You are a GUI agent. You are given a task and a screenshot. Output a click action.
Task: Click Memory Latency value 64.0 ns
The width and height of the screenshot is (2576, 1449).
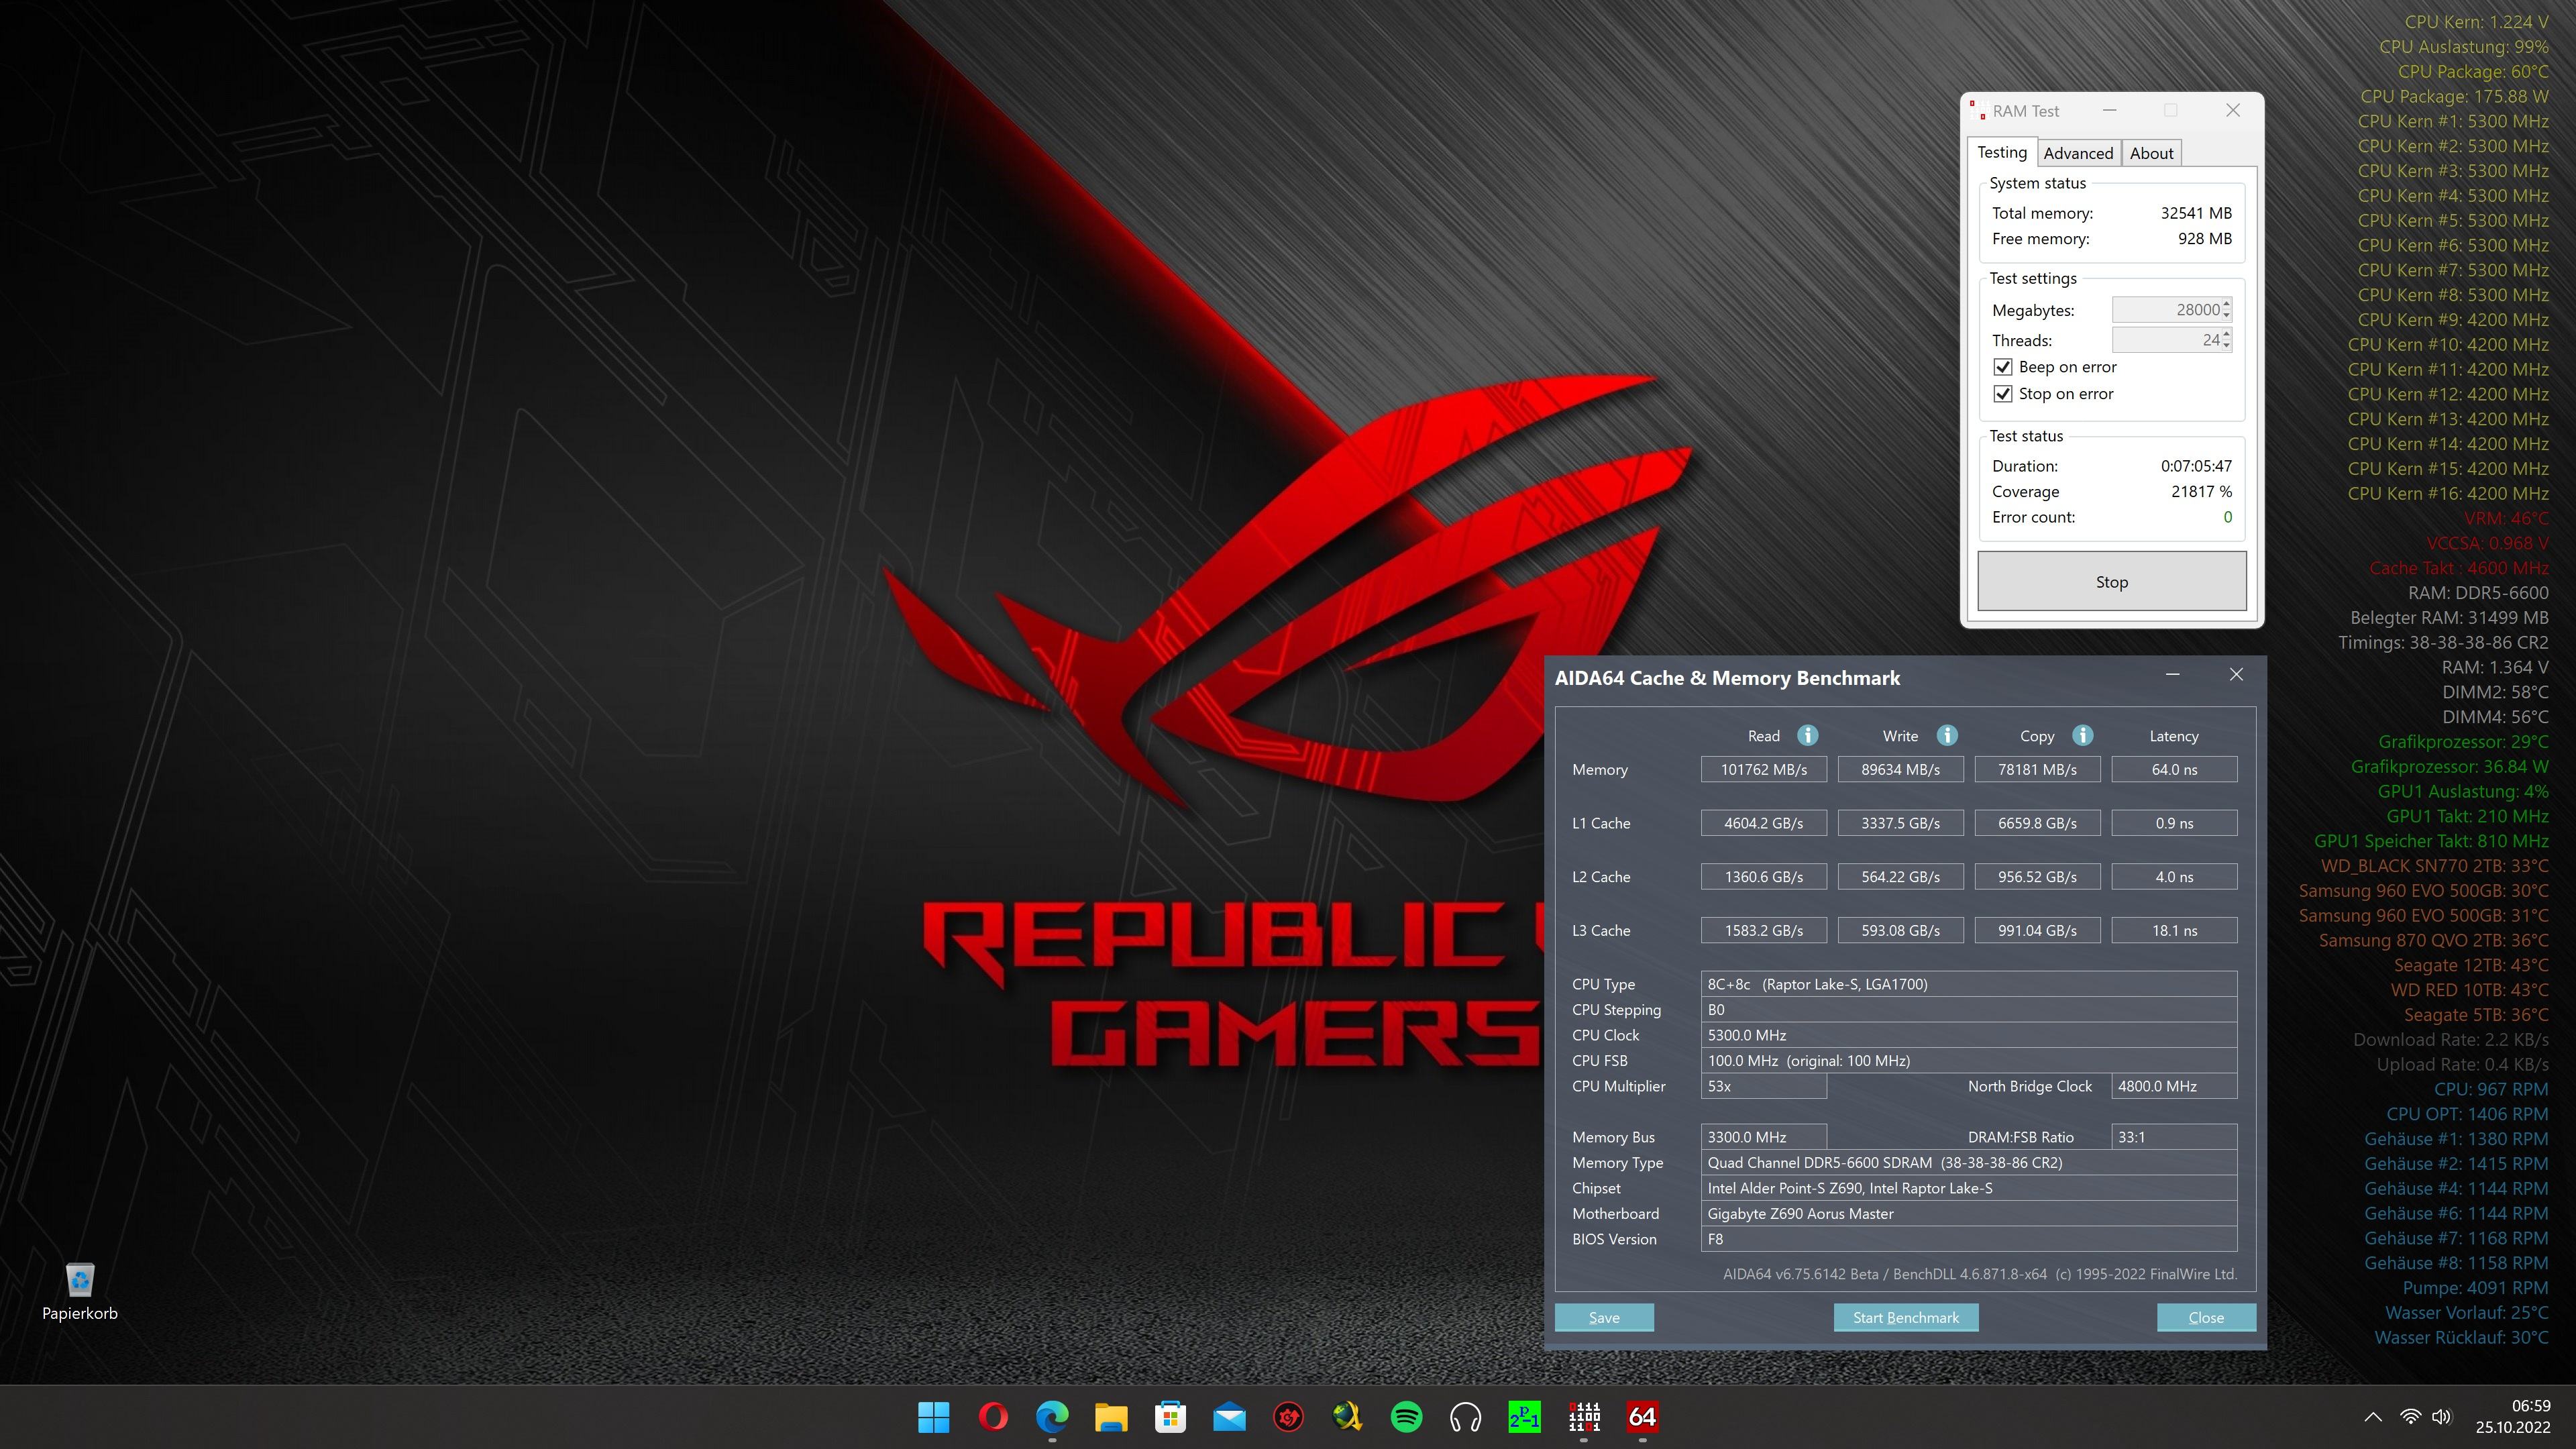(2174, 770)
